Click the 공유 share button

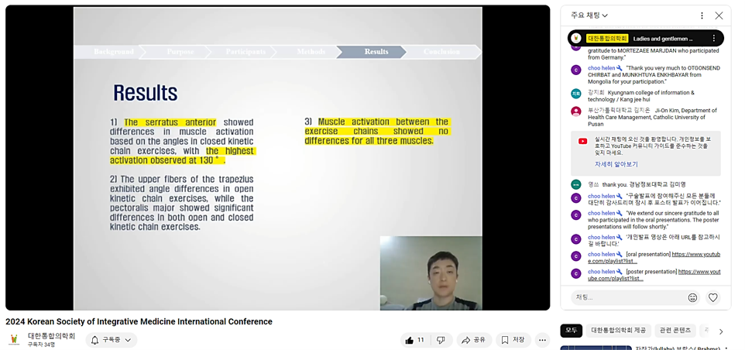(x=472, y=340)
